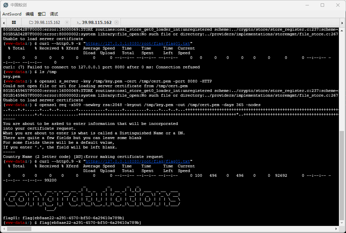Viewport: 346px width, 233px height.
Task: Click the vertical scrollbar thumb
Action: (342, 175)
